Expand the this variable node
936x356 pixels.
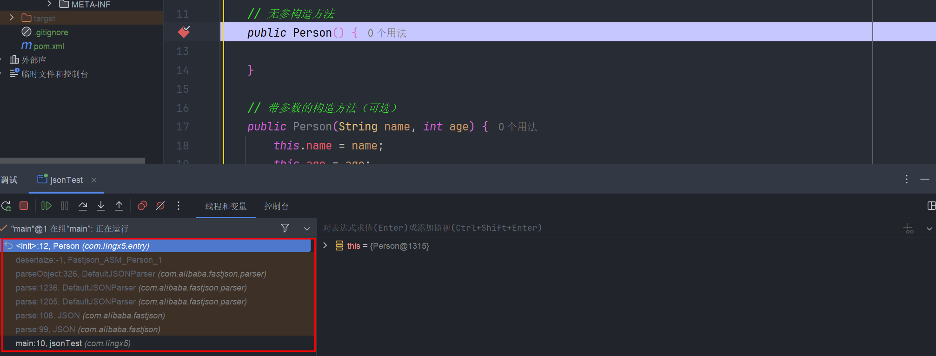[x=325, y=246]
